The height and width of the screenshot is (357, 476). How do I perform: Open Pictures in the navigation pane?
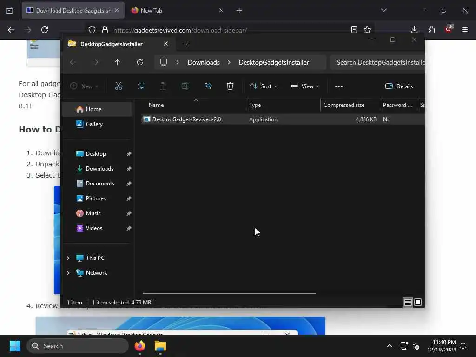click(x=97, y=198)
